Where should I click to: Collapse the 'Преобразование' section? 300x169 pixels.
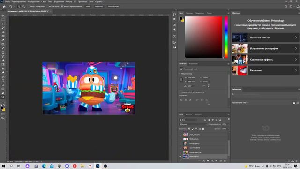point(180,74)
